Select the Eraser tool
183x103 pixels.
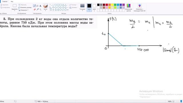click(35, 9)
